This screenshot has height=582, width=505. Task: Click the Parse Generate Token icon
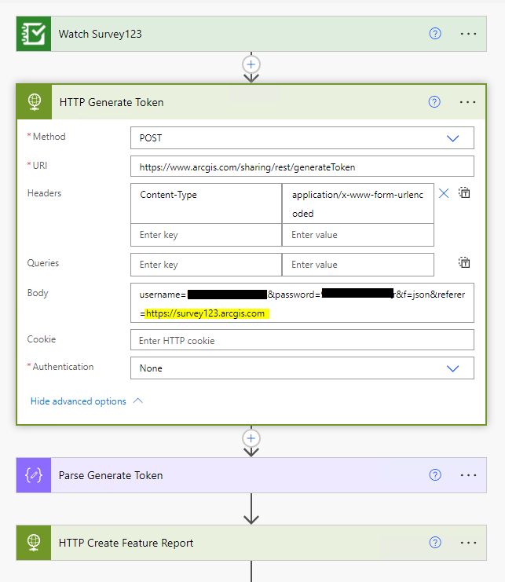point(34,475)
